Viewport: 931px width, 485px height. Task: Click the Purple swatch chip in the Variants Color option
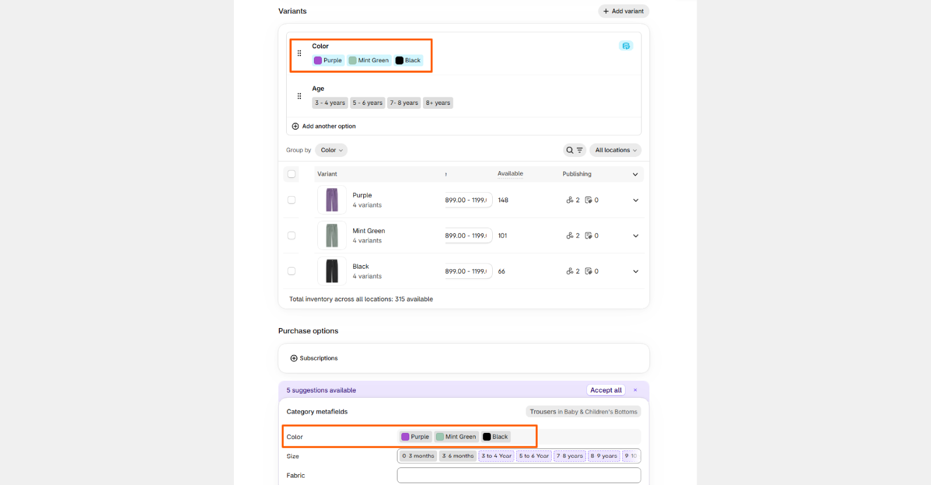328,61
